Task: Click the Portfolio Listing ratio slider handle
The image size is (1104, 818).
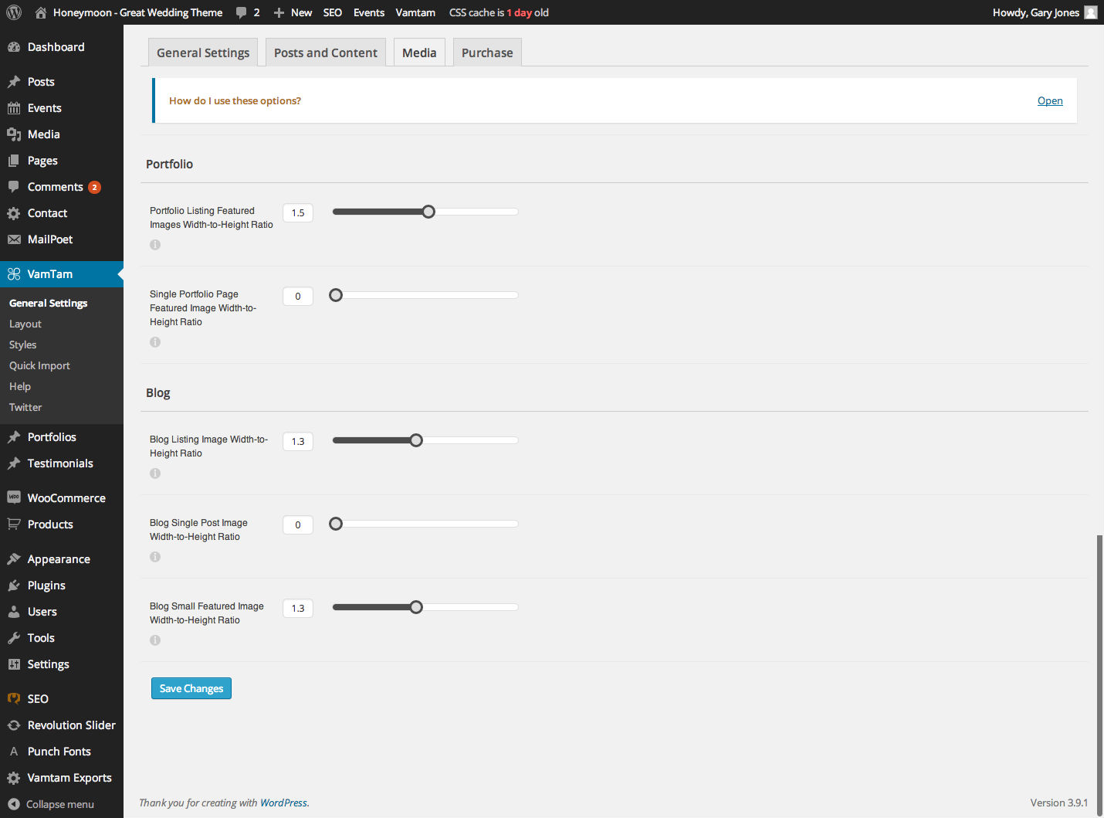Action: pos(428,212)
